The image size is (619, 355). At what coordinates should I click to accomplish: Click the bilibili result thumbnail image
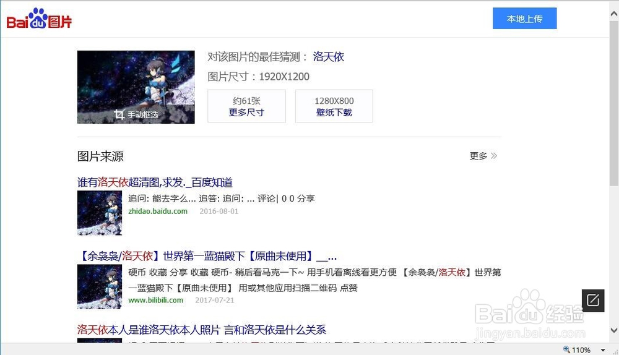coord(100,287)
